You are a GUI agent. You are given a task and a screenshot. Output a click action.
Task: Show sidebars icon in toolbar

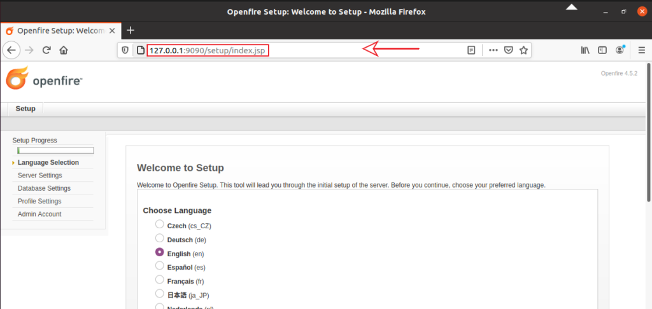click(x=602, y=50)
